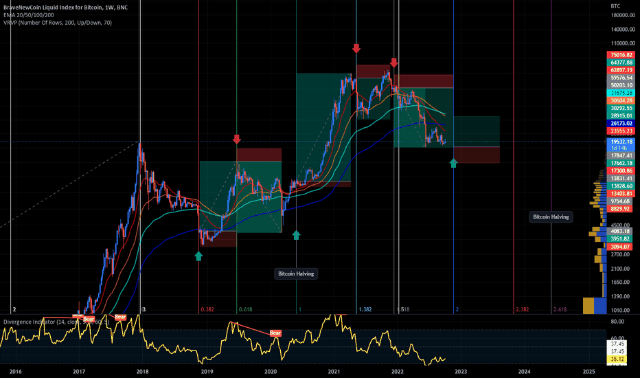Click the Fib time zone label 0.382
Screen dimensions: 640x378
pos(207,309)
